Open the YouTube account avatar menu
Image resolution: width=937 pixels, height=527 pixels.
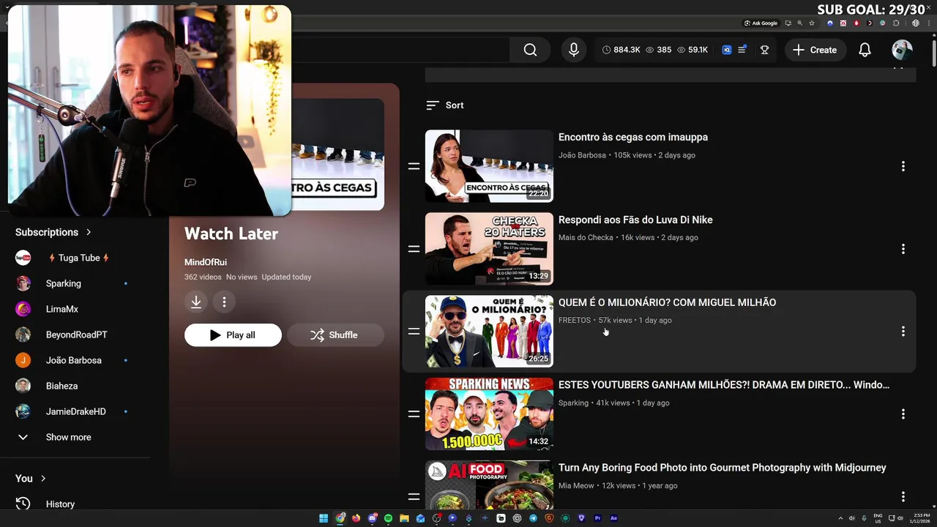(902, 50)
